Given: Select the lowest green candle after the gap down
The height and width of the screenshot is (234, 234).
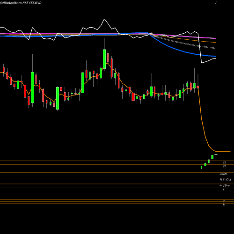Looking at the screenshot, I should click(201, 168).
